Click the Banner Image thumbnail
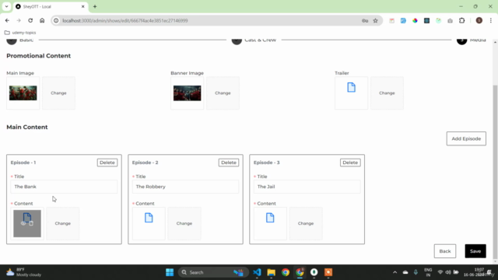Image resolution: width=498 pixels, height=280 pixels. tap(187, 93)
